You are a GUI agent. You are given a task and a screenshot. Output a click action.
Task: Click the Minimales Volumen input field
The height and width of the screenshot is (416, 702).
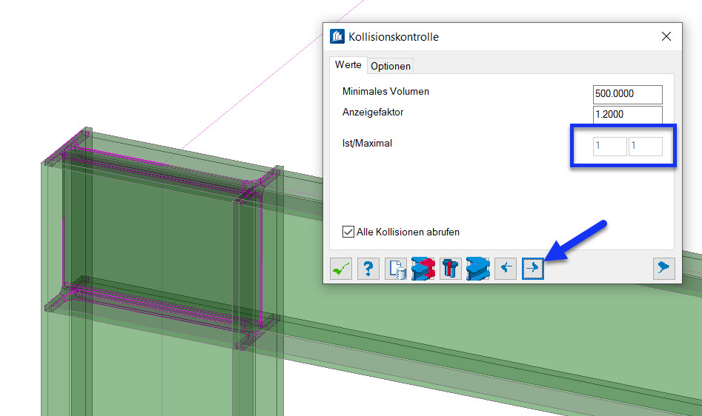click(627, 94)
